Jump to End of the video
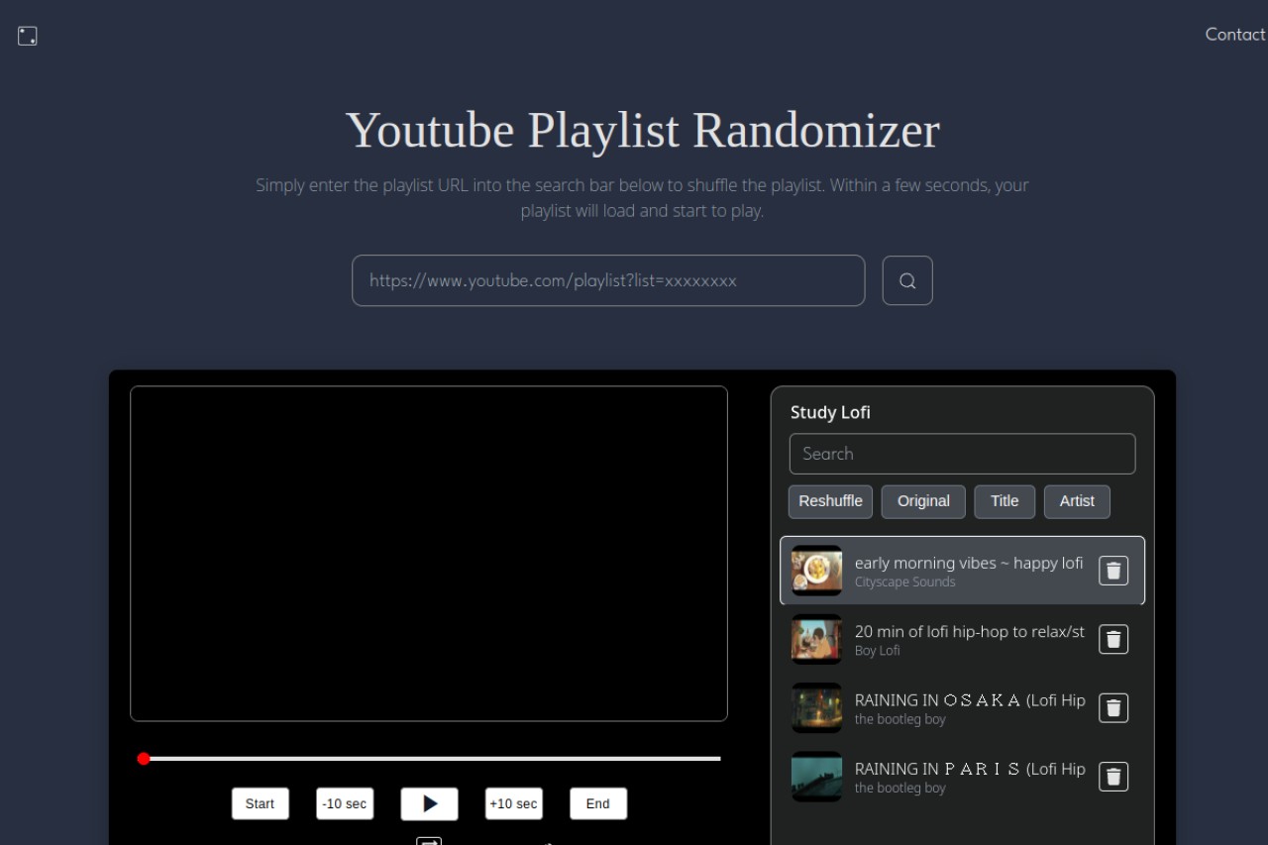 click(x=598, y=803)
